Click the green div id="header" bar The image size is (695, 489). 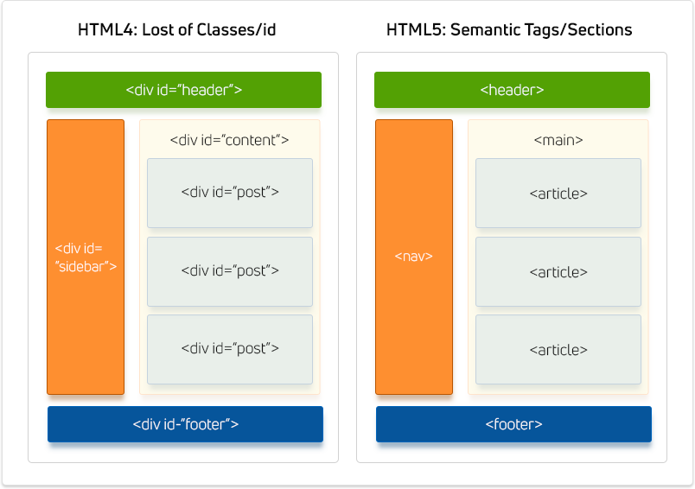pyautogui.click(x=183, y=90)
